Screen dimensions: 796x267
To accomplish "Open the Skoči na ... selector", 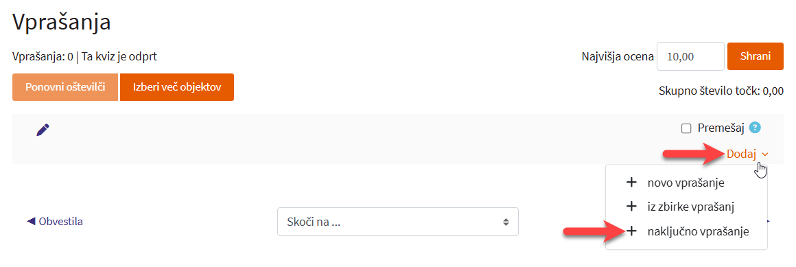I will coord(397,221).
